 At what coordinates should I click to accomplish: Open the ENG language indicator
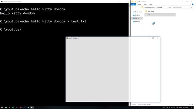coord(181,107)
